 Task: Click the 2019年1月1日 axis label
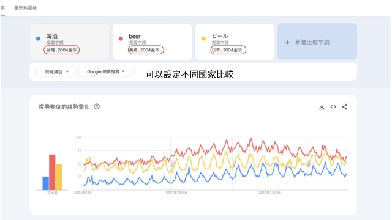pyautogui.click(x=269, y=193)
